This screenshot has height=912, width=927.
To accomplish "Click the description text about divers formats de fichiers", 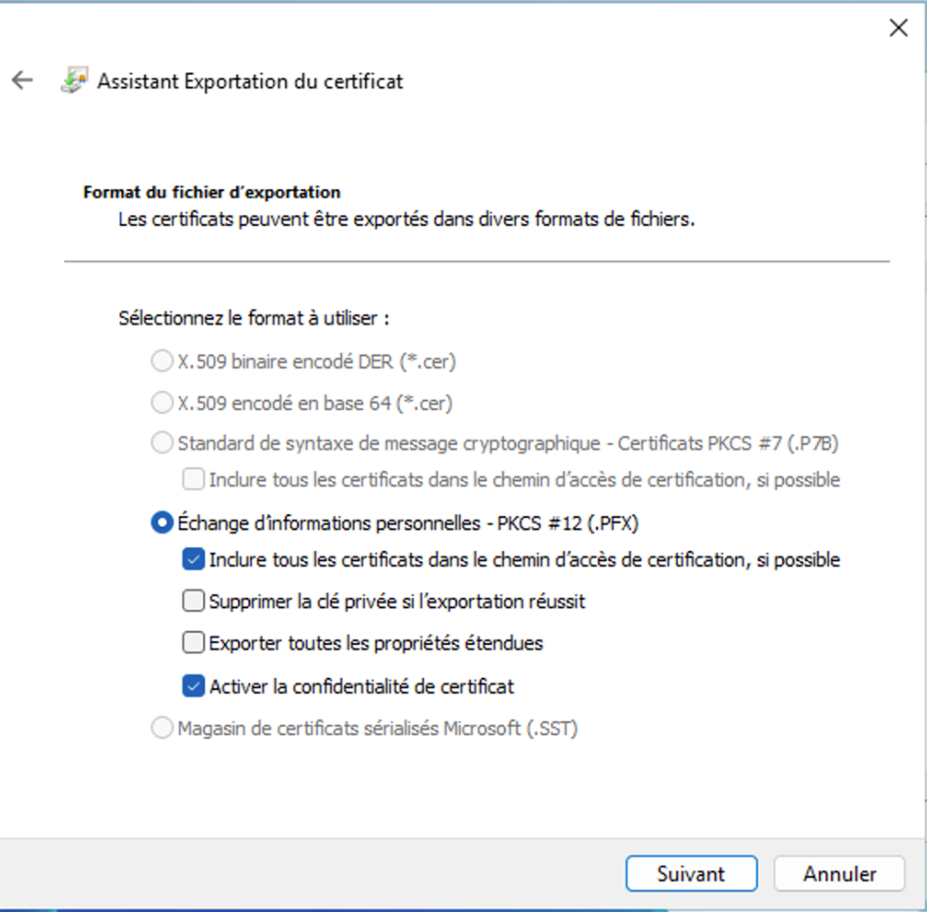I will coord(406,222).
